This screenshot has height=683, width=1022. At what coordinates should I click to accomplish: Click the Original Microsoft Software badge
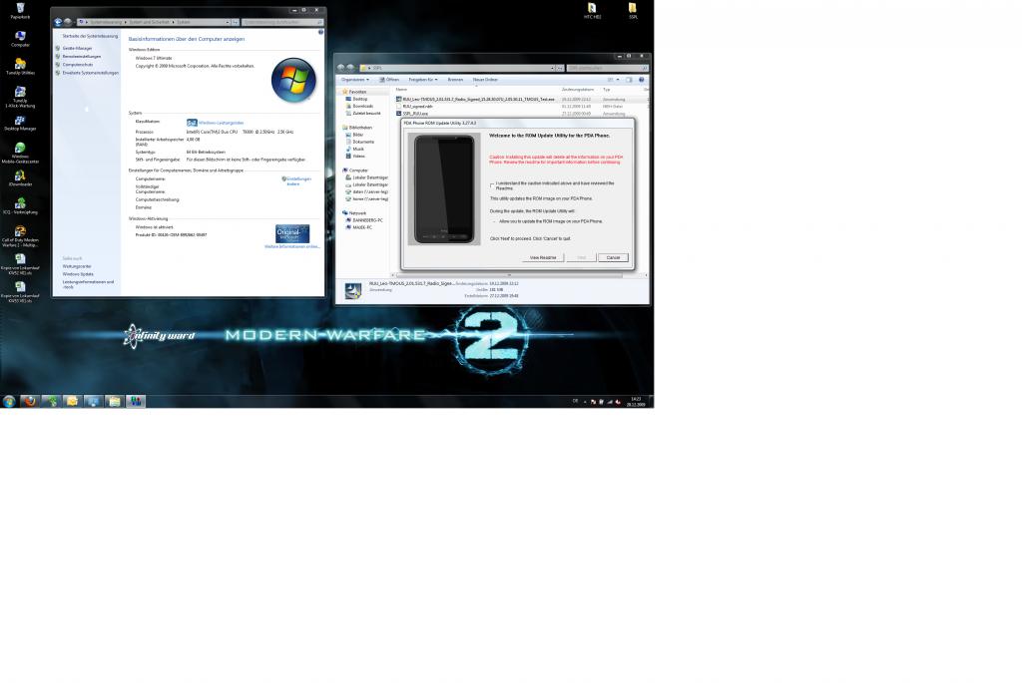(x=292, y=233)
